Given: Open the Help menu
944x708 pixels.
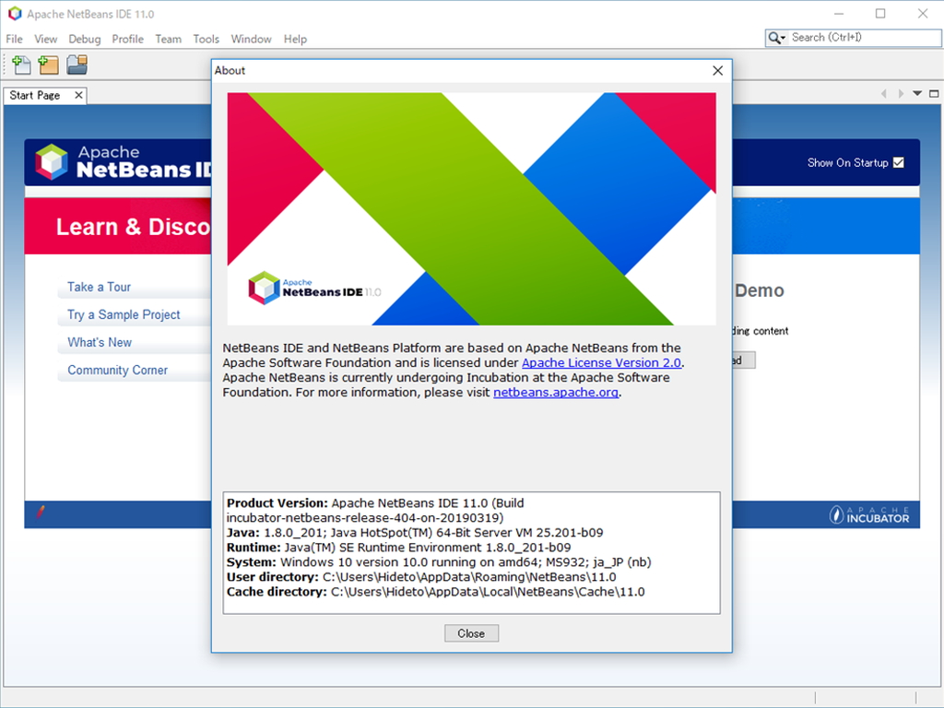Looking at the screenshot, I should (x=295, y=39).
